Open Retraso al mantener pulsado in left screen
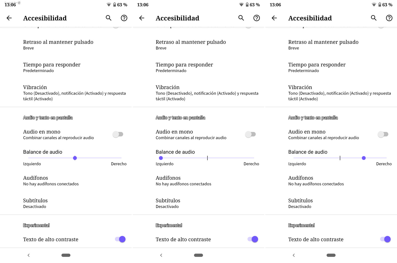Viewport: 397px width, 263px height. pos(58,45)
